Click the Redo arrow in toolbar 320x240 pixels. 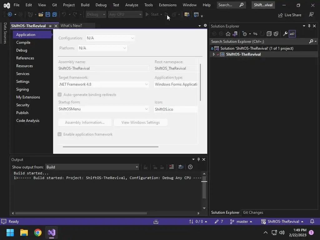(75, 14)
